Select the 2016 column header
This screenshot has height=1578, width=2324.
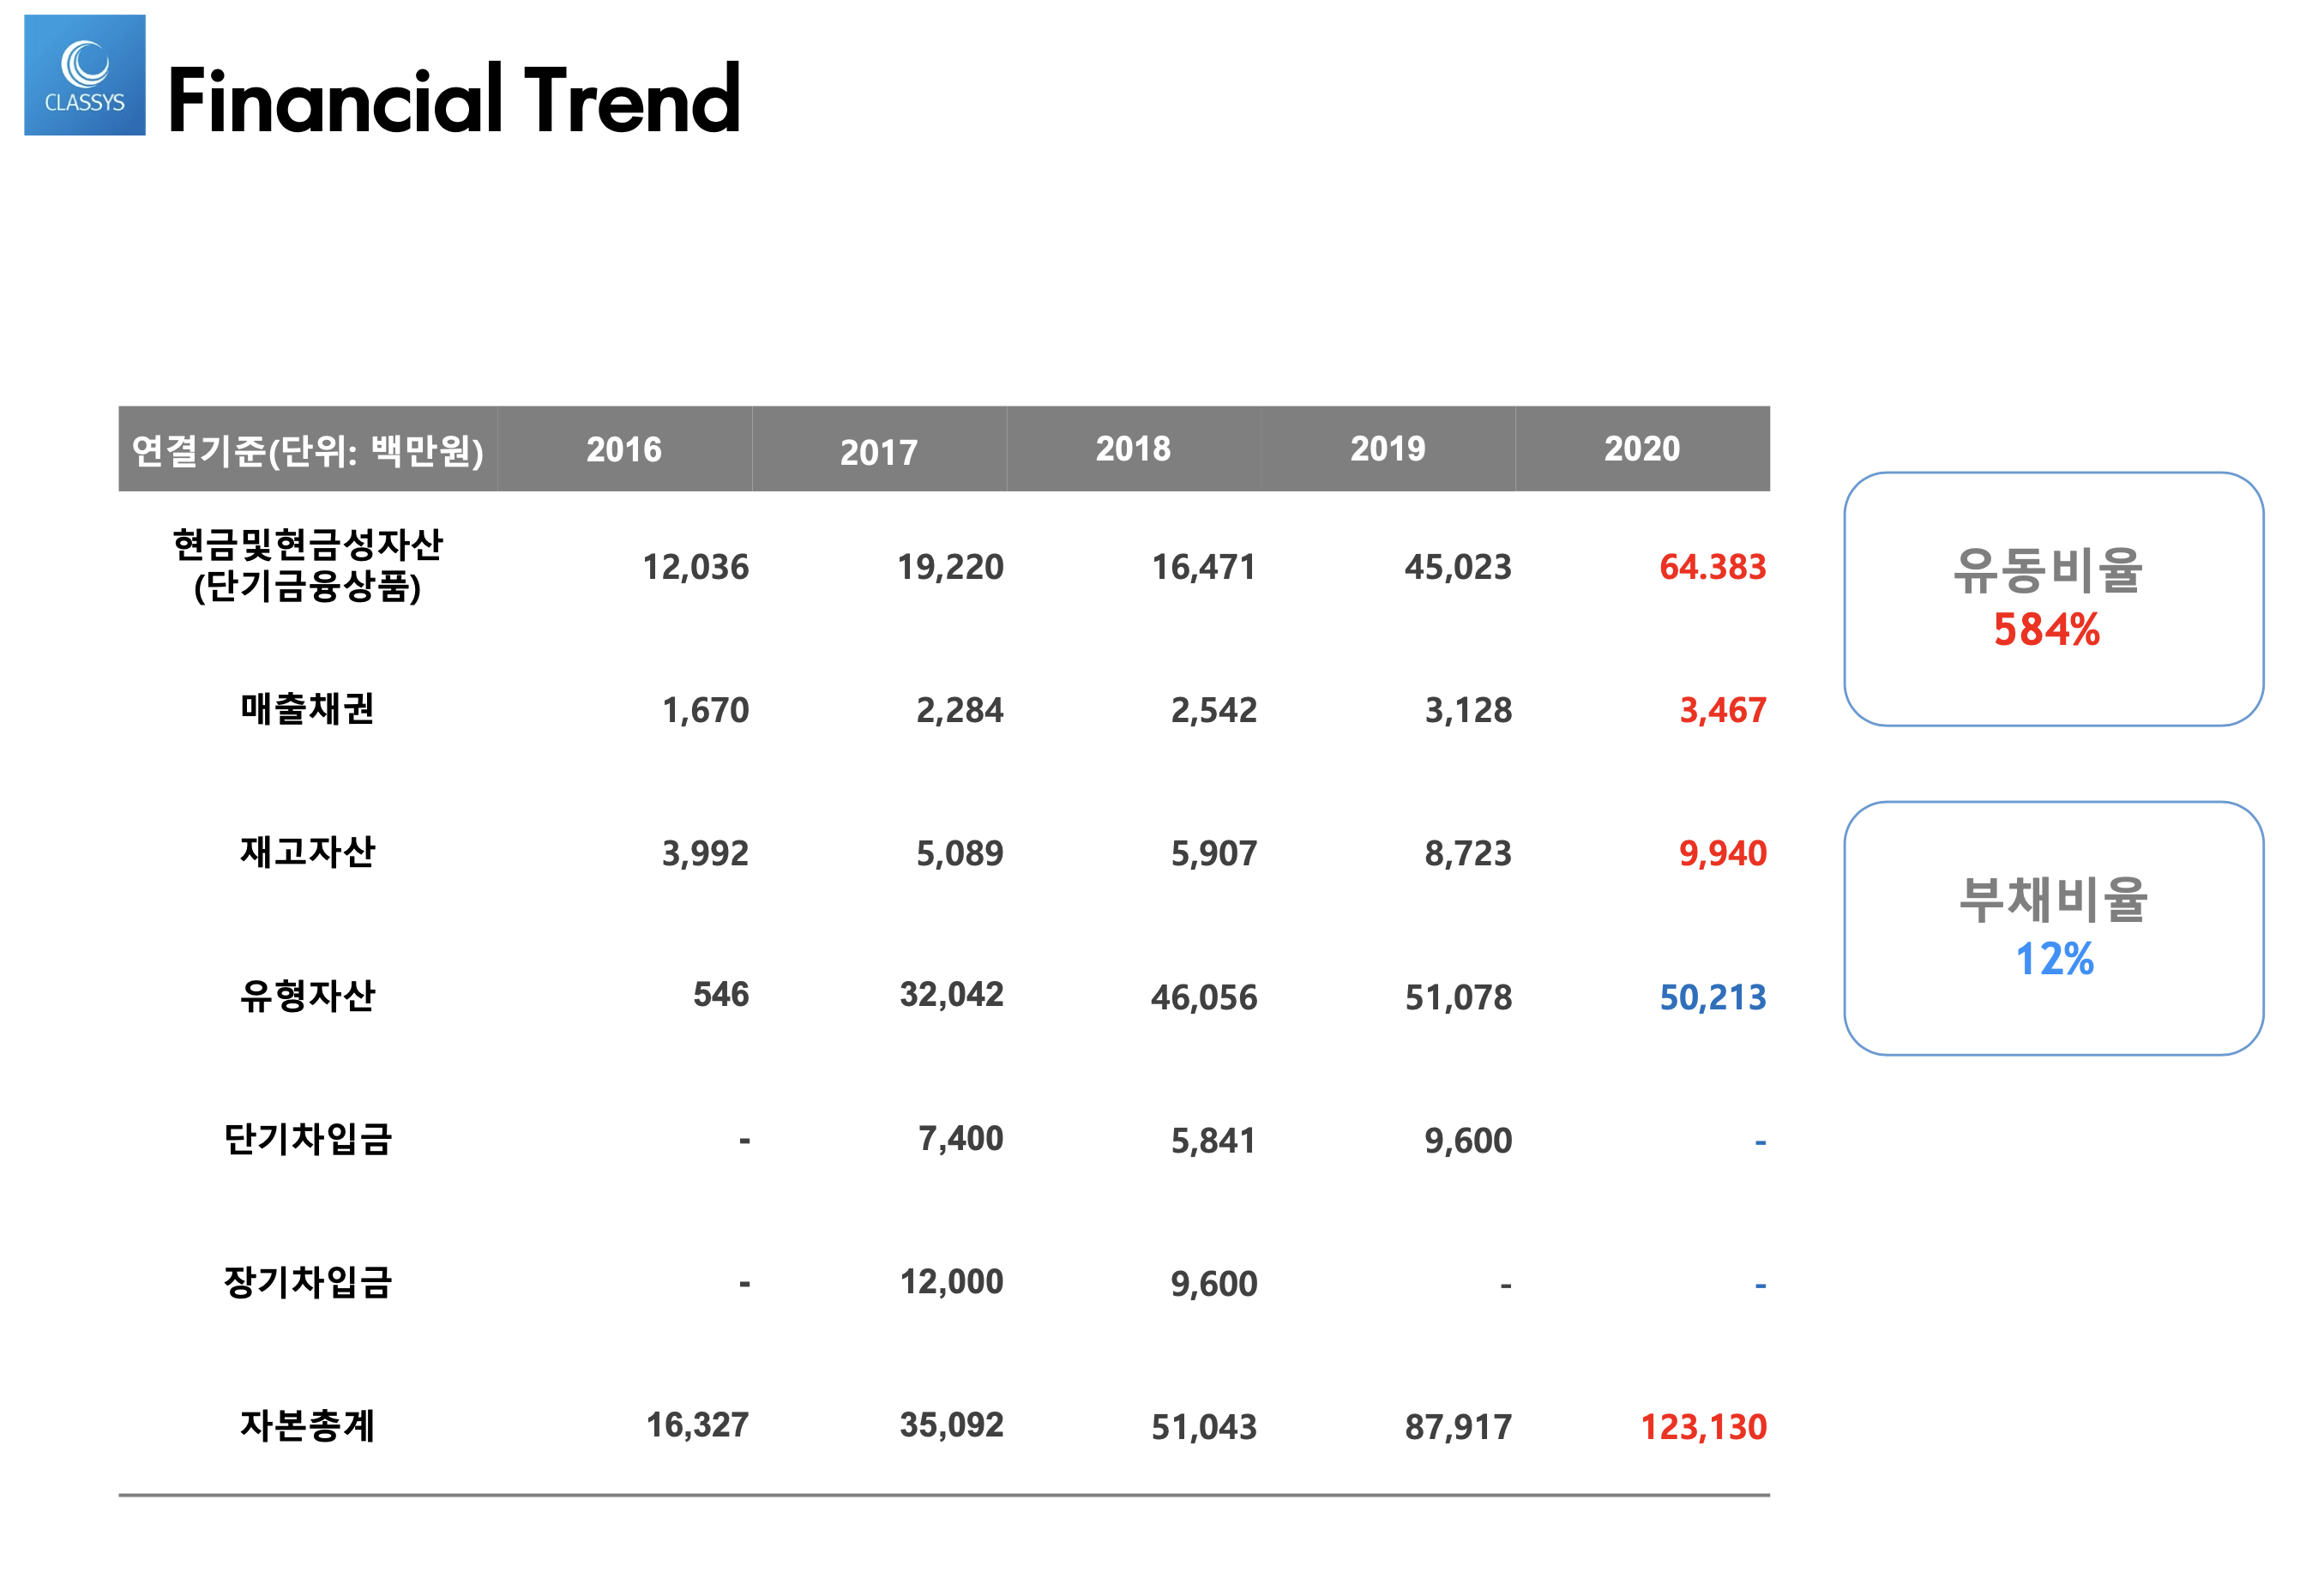pyautogui.click(x=624, y=450)
